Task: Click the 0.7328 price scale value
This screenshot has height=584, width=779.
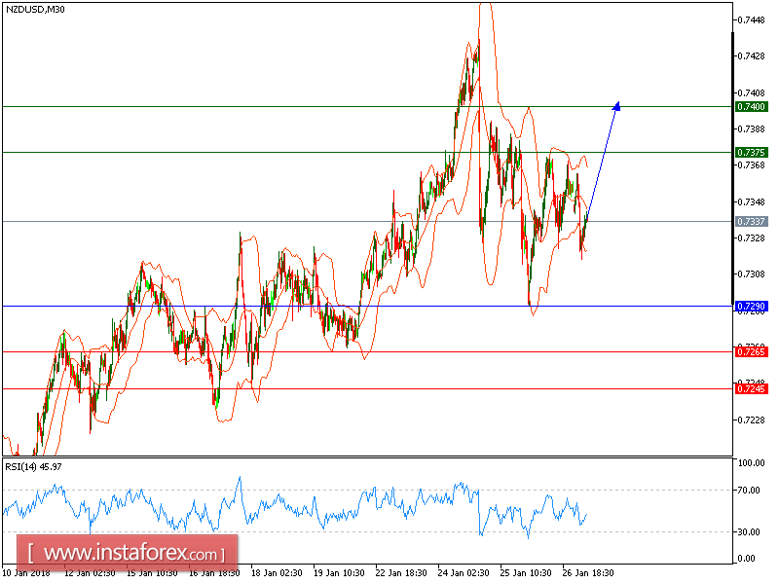Action: pos(751,238)
